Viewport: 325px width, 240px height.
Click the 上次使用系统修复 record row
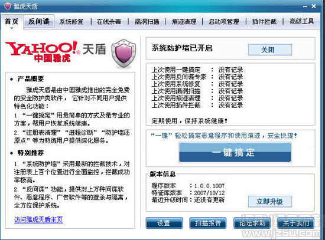pos(197,84)
